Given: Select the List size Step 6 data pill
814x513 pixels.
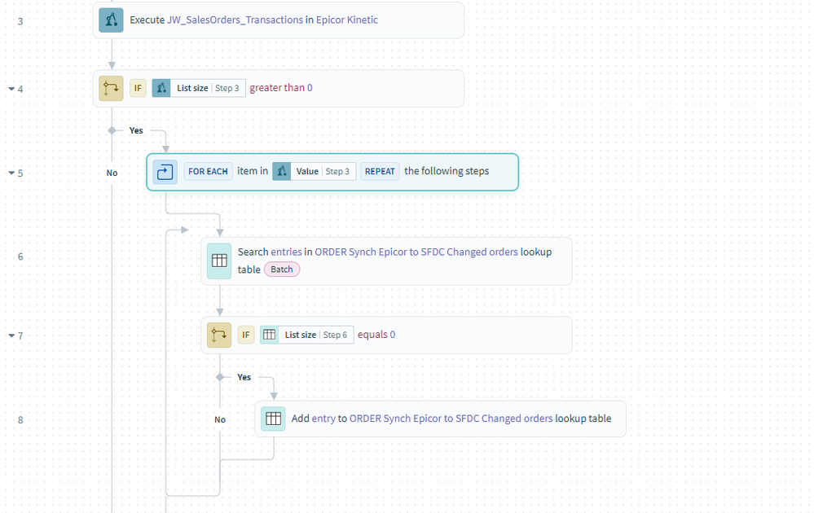Looking at the screenshot, I should click(x=307, y=335).
